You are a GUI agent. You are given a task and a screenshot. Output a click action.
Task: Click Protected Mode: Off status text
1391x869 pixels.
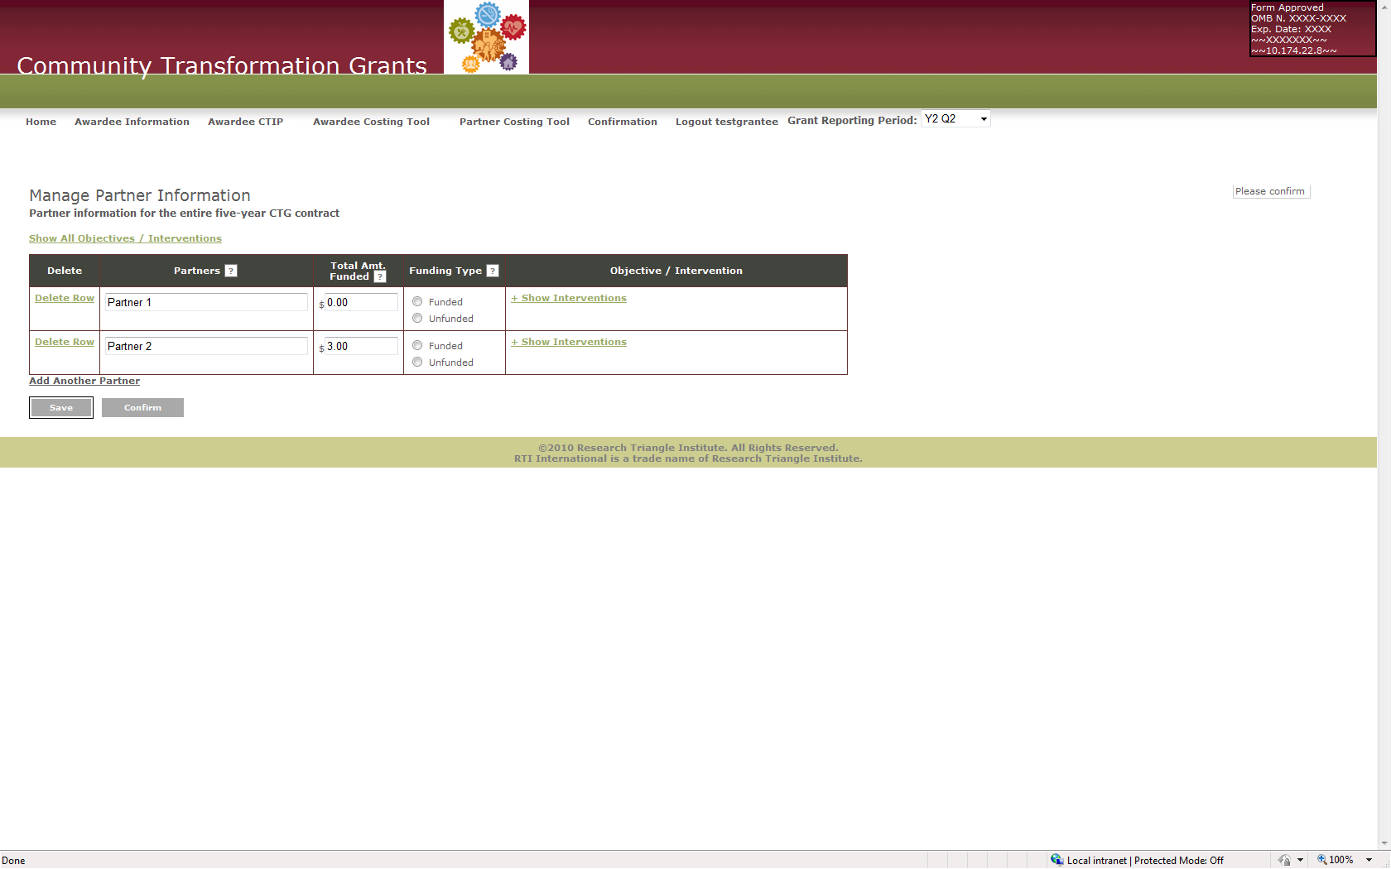tap(1179, 861)
